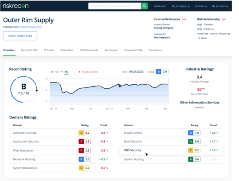Open the Breach Events domain row
Image resolution: width=239 pixels, height=181 pixels.
171,133
